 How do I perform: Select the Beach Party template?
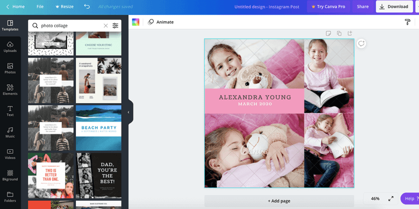(x=98, y=128)
